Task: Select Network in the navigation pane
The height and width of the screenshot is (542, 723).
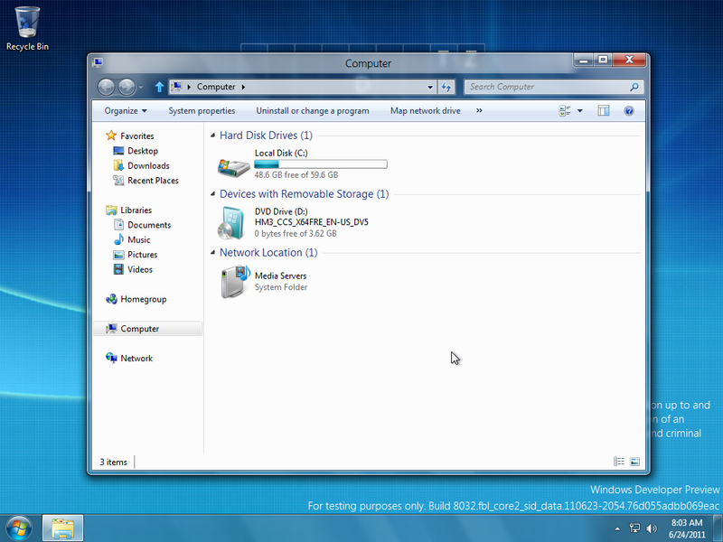Action: click(x=136, y=359)
